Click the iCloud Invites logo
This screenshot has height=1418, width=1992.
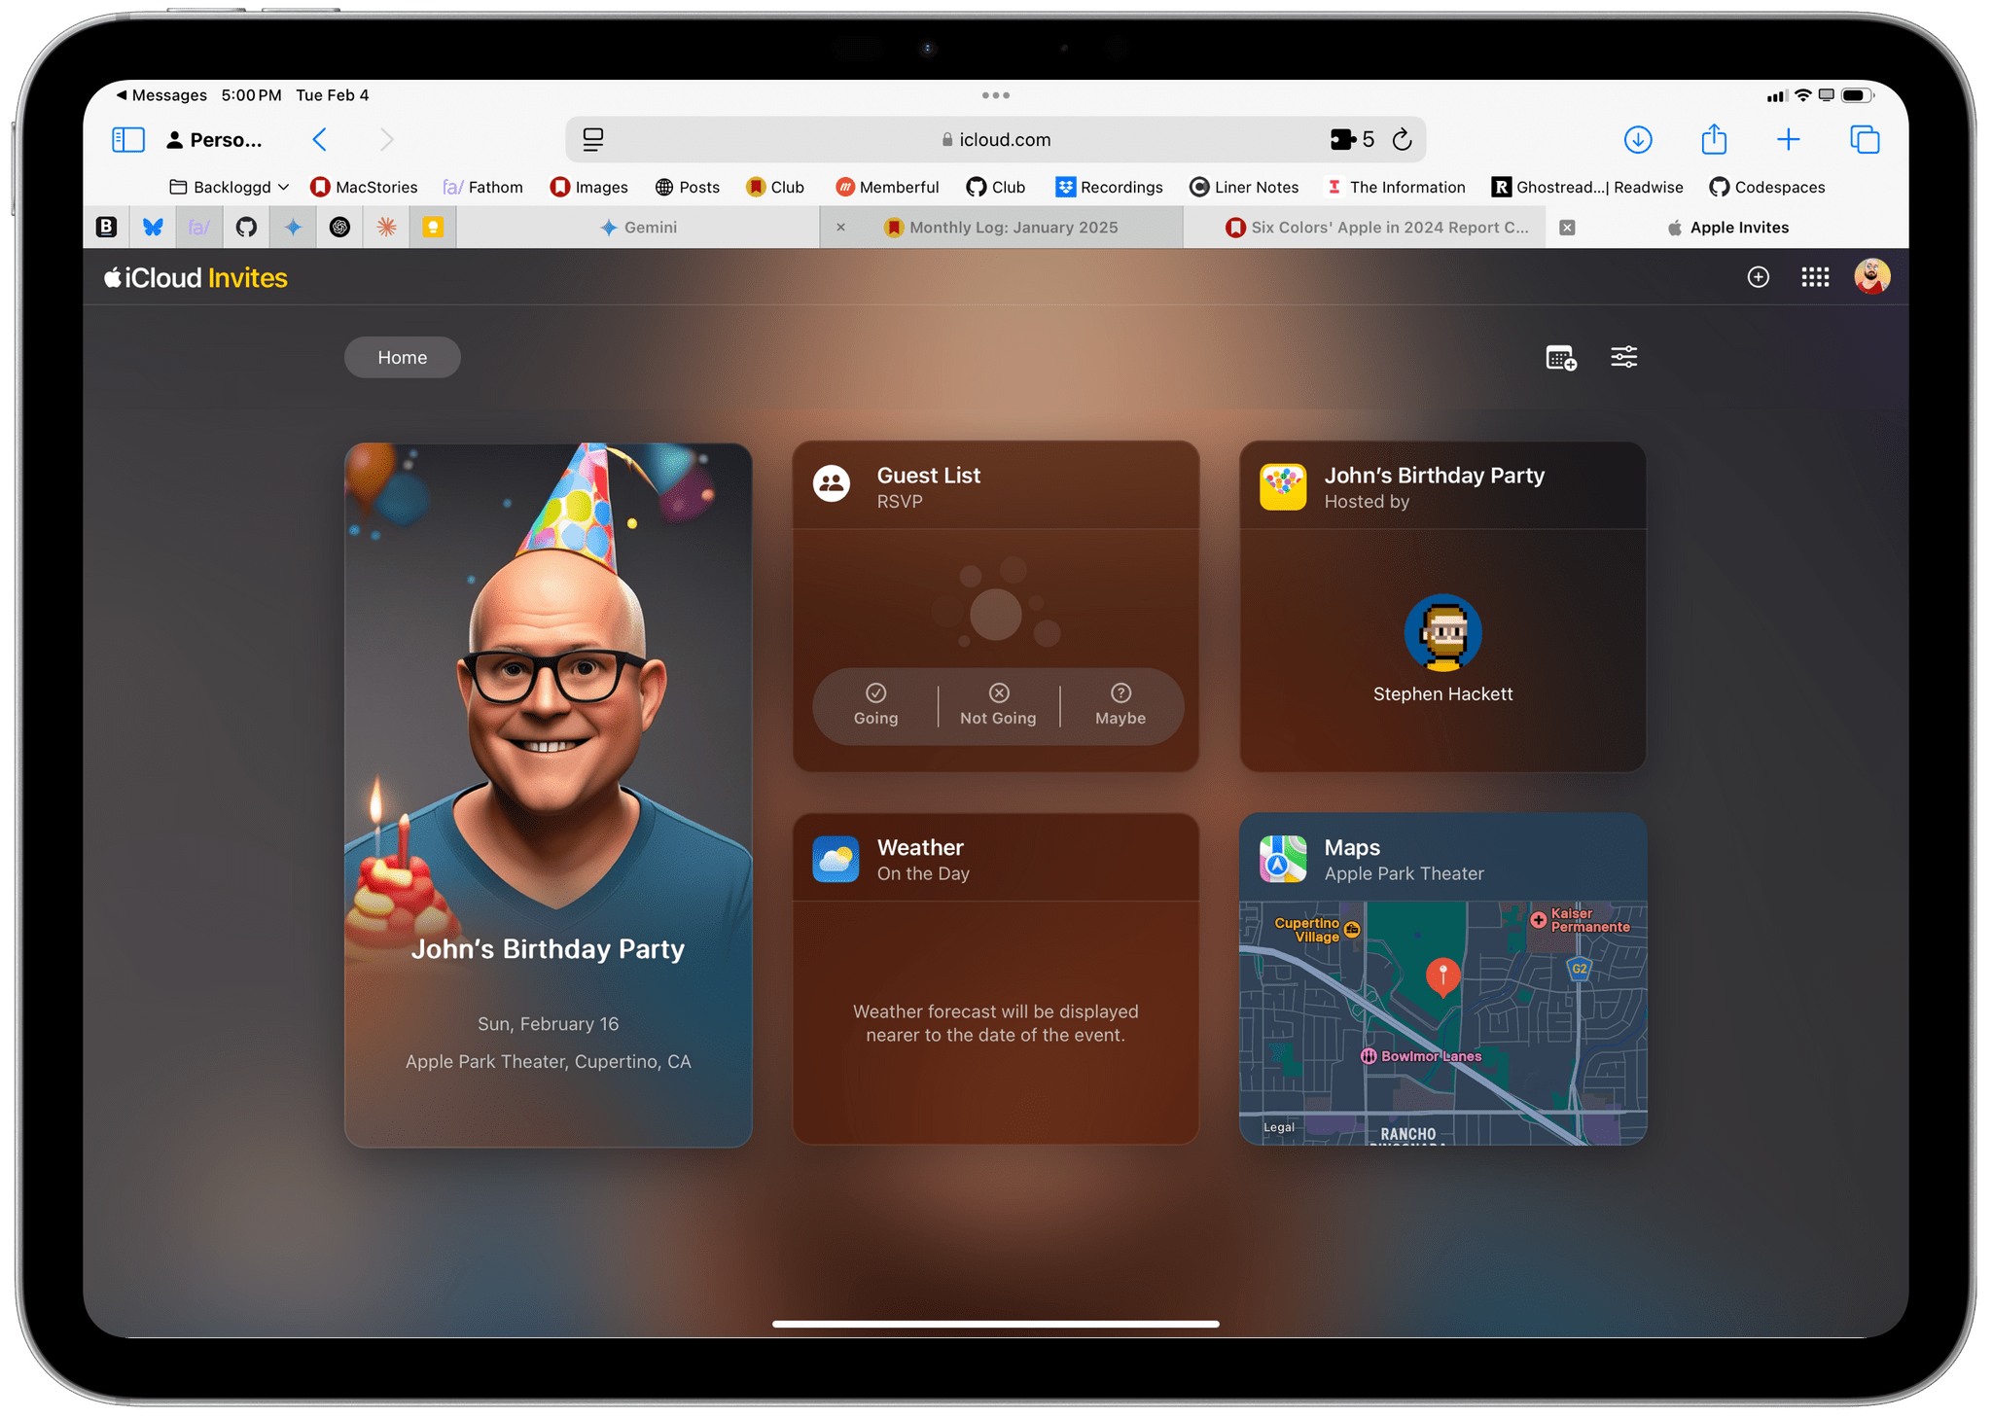pos(196,278)
